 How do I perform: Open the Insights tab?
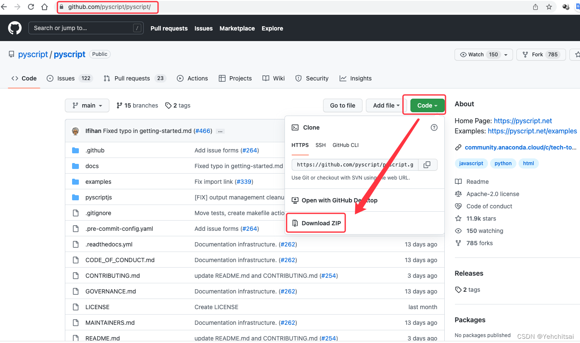[356, 78]
